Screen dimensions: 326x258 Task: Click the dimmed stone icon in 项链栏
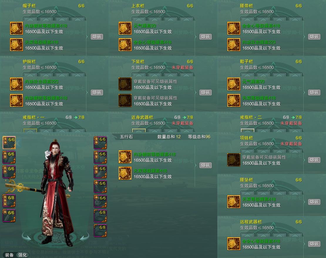234,160
